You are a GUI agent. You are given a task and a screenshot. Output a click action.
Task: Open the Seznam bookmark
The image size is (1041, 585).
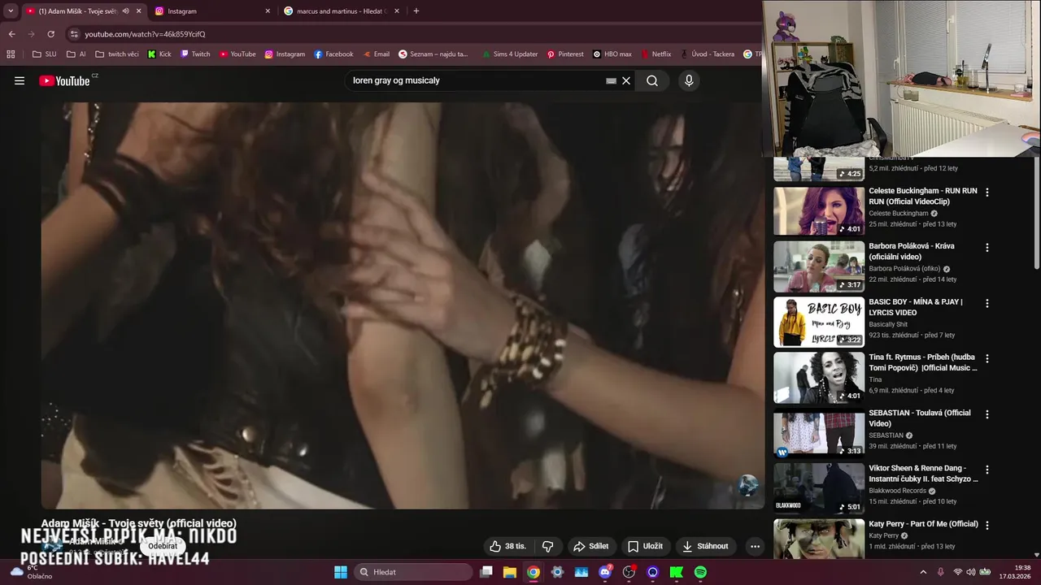point(433,54)
